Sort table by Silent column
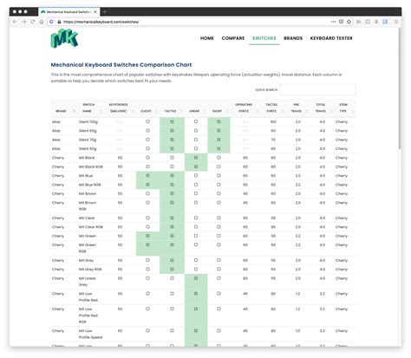 click(x=219, y=111)
